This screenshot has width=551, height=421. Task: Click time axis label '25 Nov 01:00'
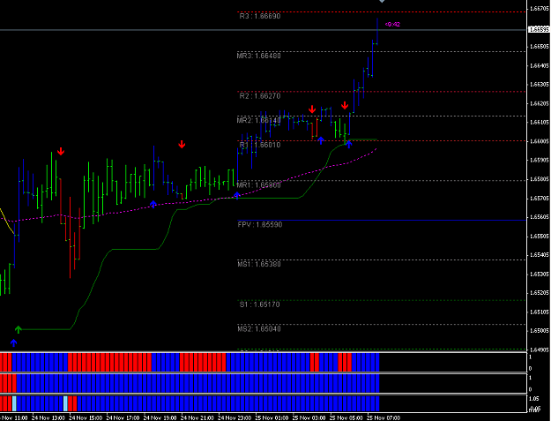(x=272, y=417)
